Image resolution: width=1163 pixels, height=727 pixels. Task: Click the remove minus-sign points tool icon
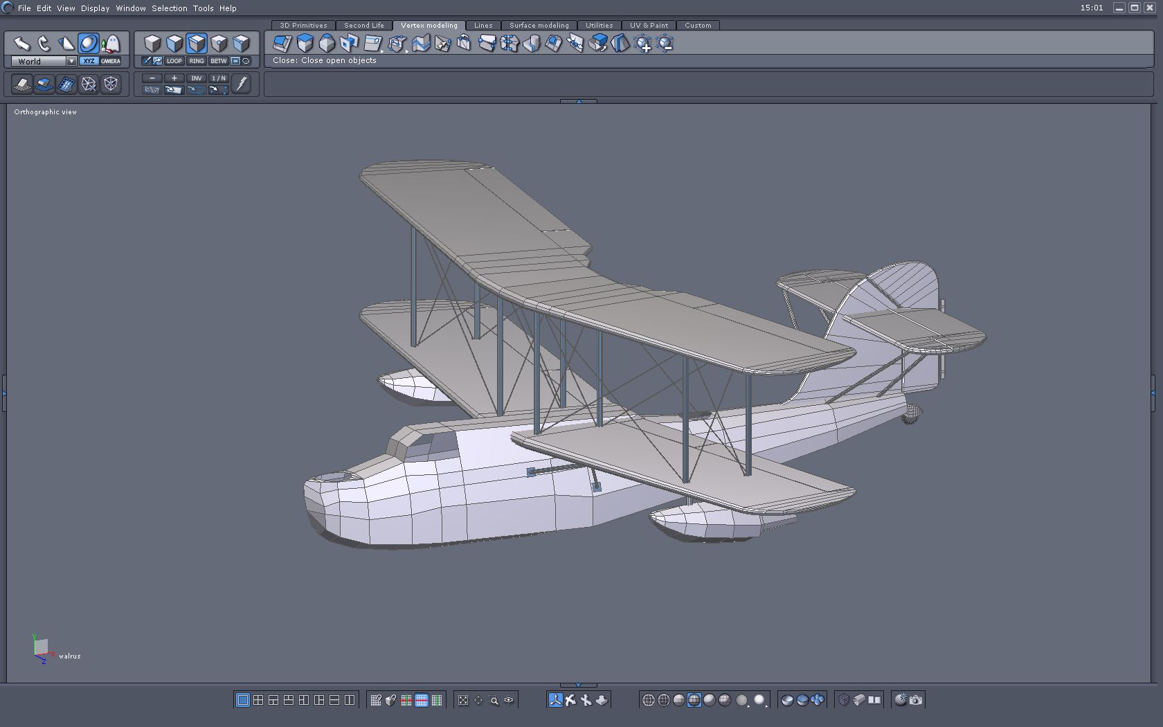point(665,44)
